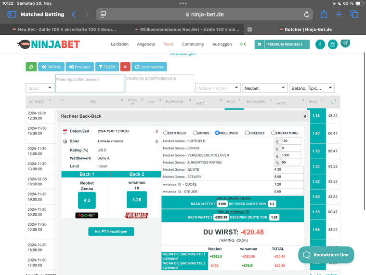Open the Oddsmatcher button
The width and height of the screenshot is (366, 275).
pos(149,67)
